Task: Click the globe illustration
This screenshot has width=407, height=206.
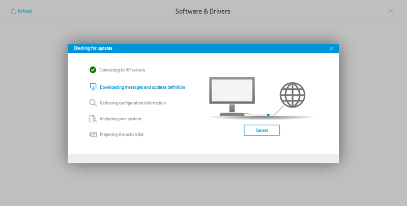Action: coord(292,95)
